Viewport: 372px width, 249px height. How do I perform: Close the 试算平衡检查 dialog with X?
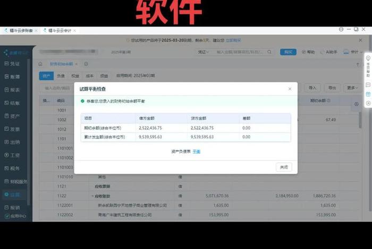[290, 89]
